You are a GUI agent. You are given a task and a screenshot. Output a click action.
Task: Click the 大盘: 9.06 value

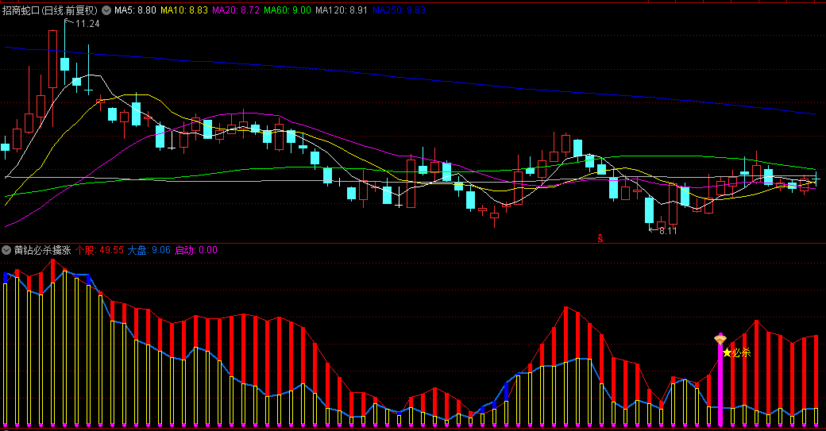click(x=149, y=250)
